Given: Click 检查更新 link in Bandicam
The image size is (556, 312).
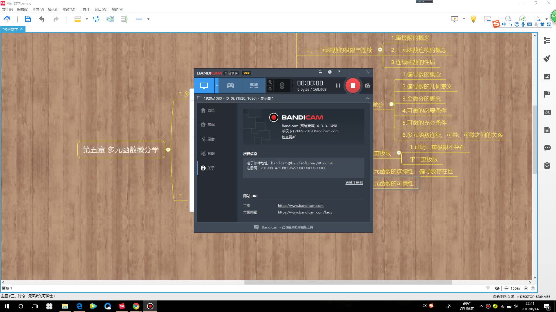Looking at the screenshot, I should point(288,137).
